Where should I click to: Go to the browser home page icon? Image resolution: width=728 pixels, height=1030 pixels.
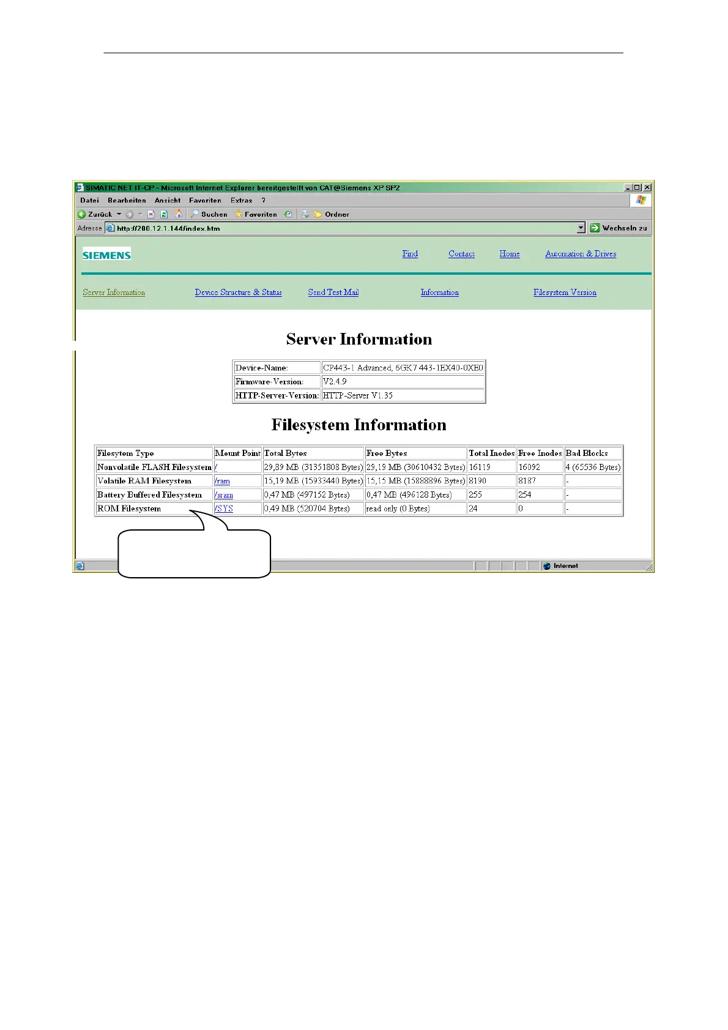pyautogui.click(x=178, y=214)
